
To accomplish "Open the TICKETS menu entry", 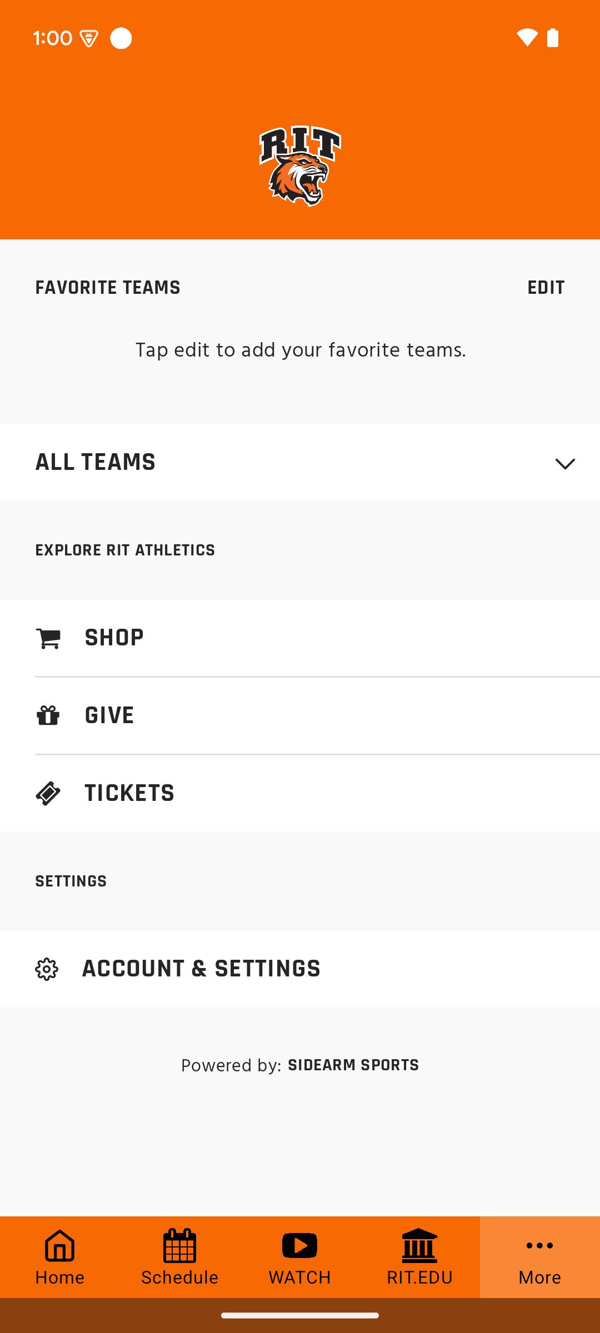I will click(x=300, y=793).
